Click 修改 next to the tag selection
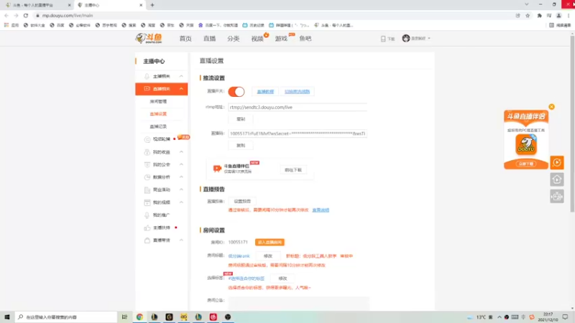 282,278
